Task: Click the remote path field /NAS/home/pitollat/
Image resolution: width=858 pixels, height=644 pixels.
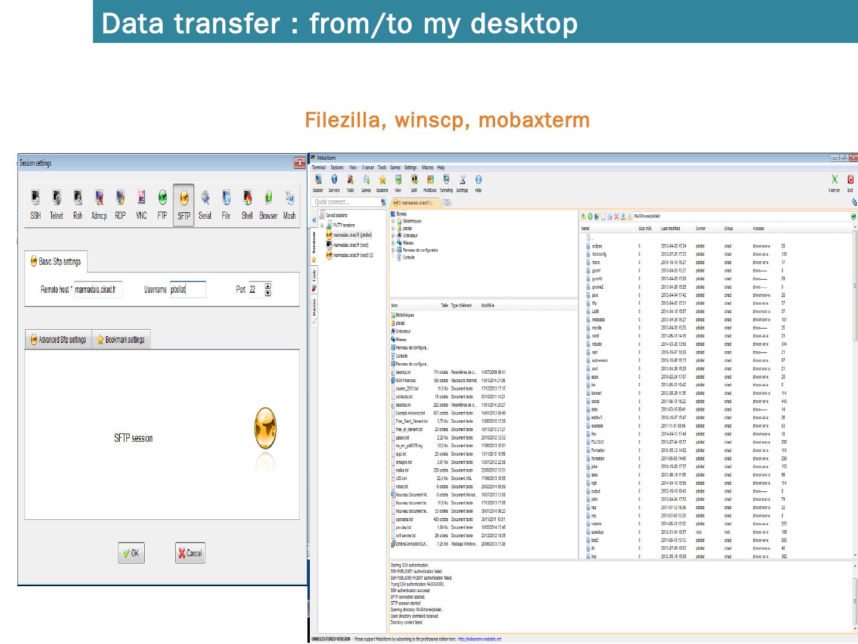Action: [x=741, y=216]
